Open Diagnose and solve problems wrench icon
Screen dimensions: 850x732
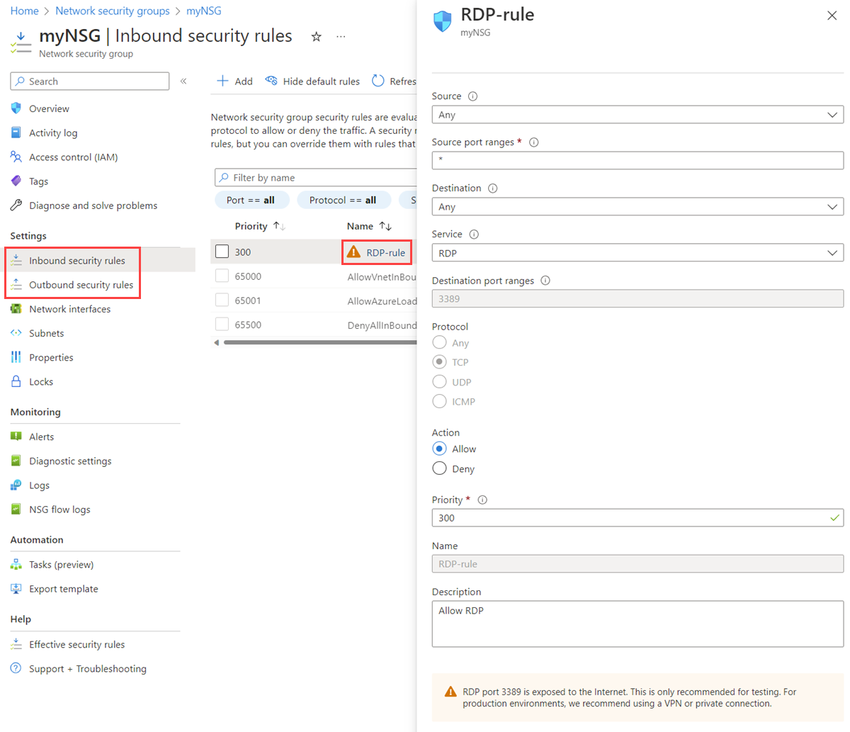click(x=15, y=205)
